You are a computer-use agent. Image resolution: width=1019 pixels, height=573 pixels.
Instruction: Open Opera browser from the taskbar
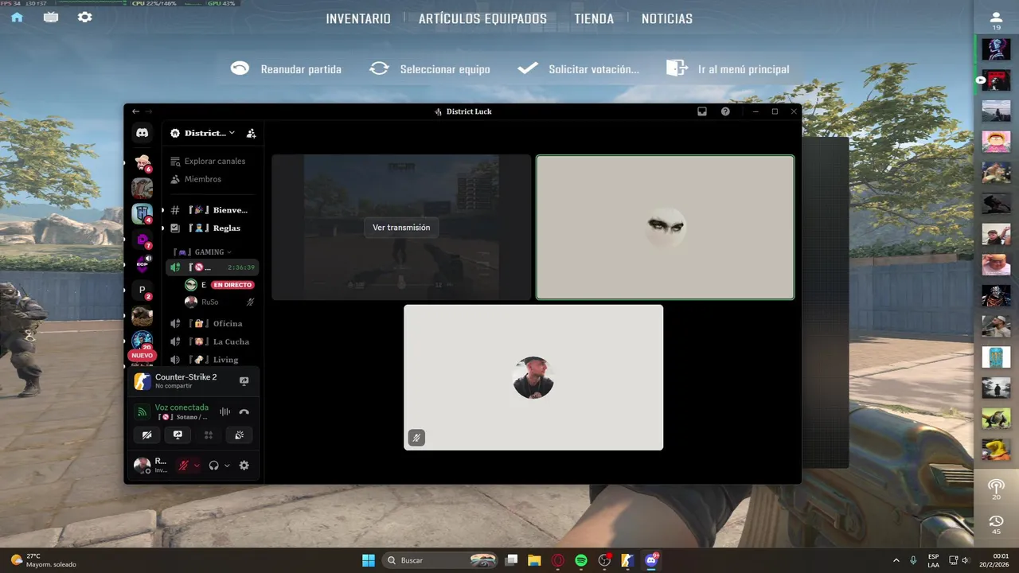(x=558, y=560)
